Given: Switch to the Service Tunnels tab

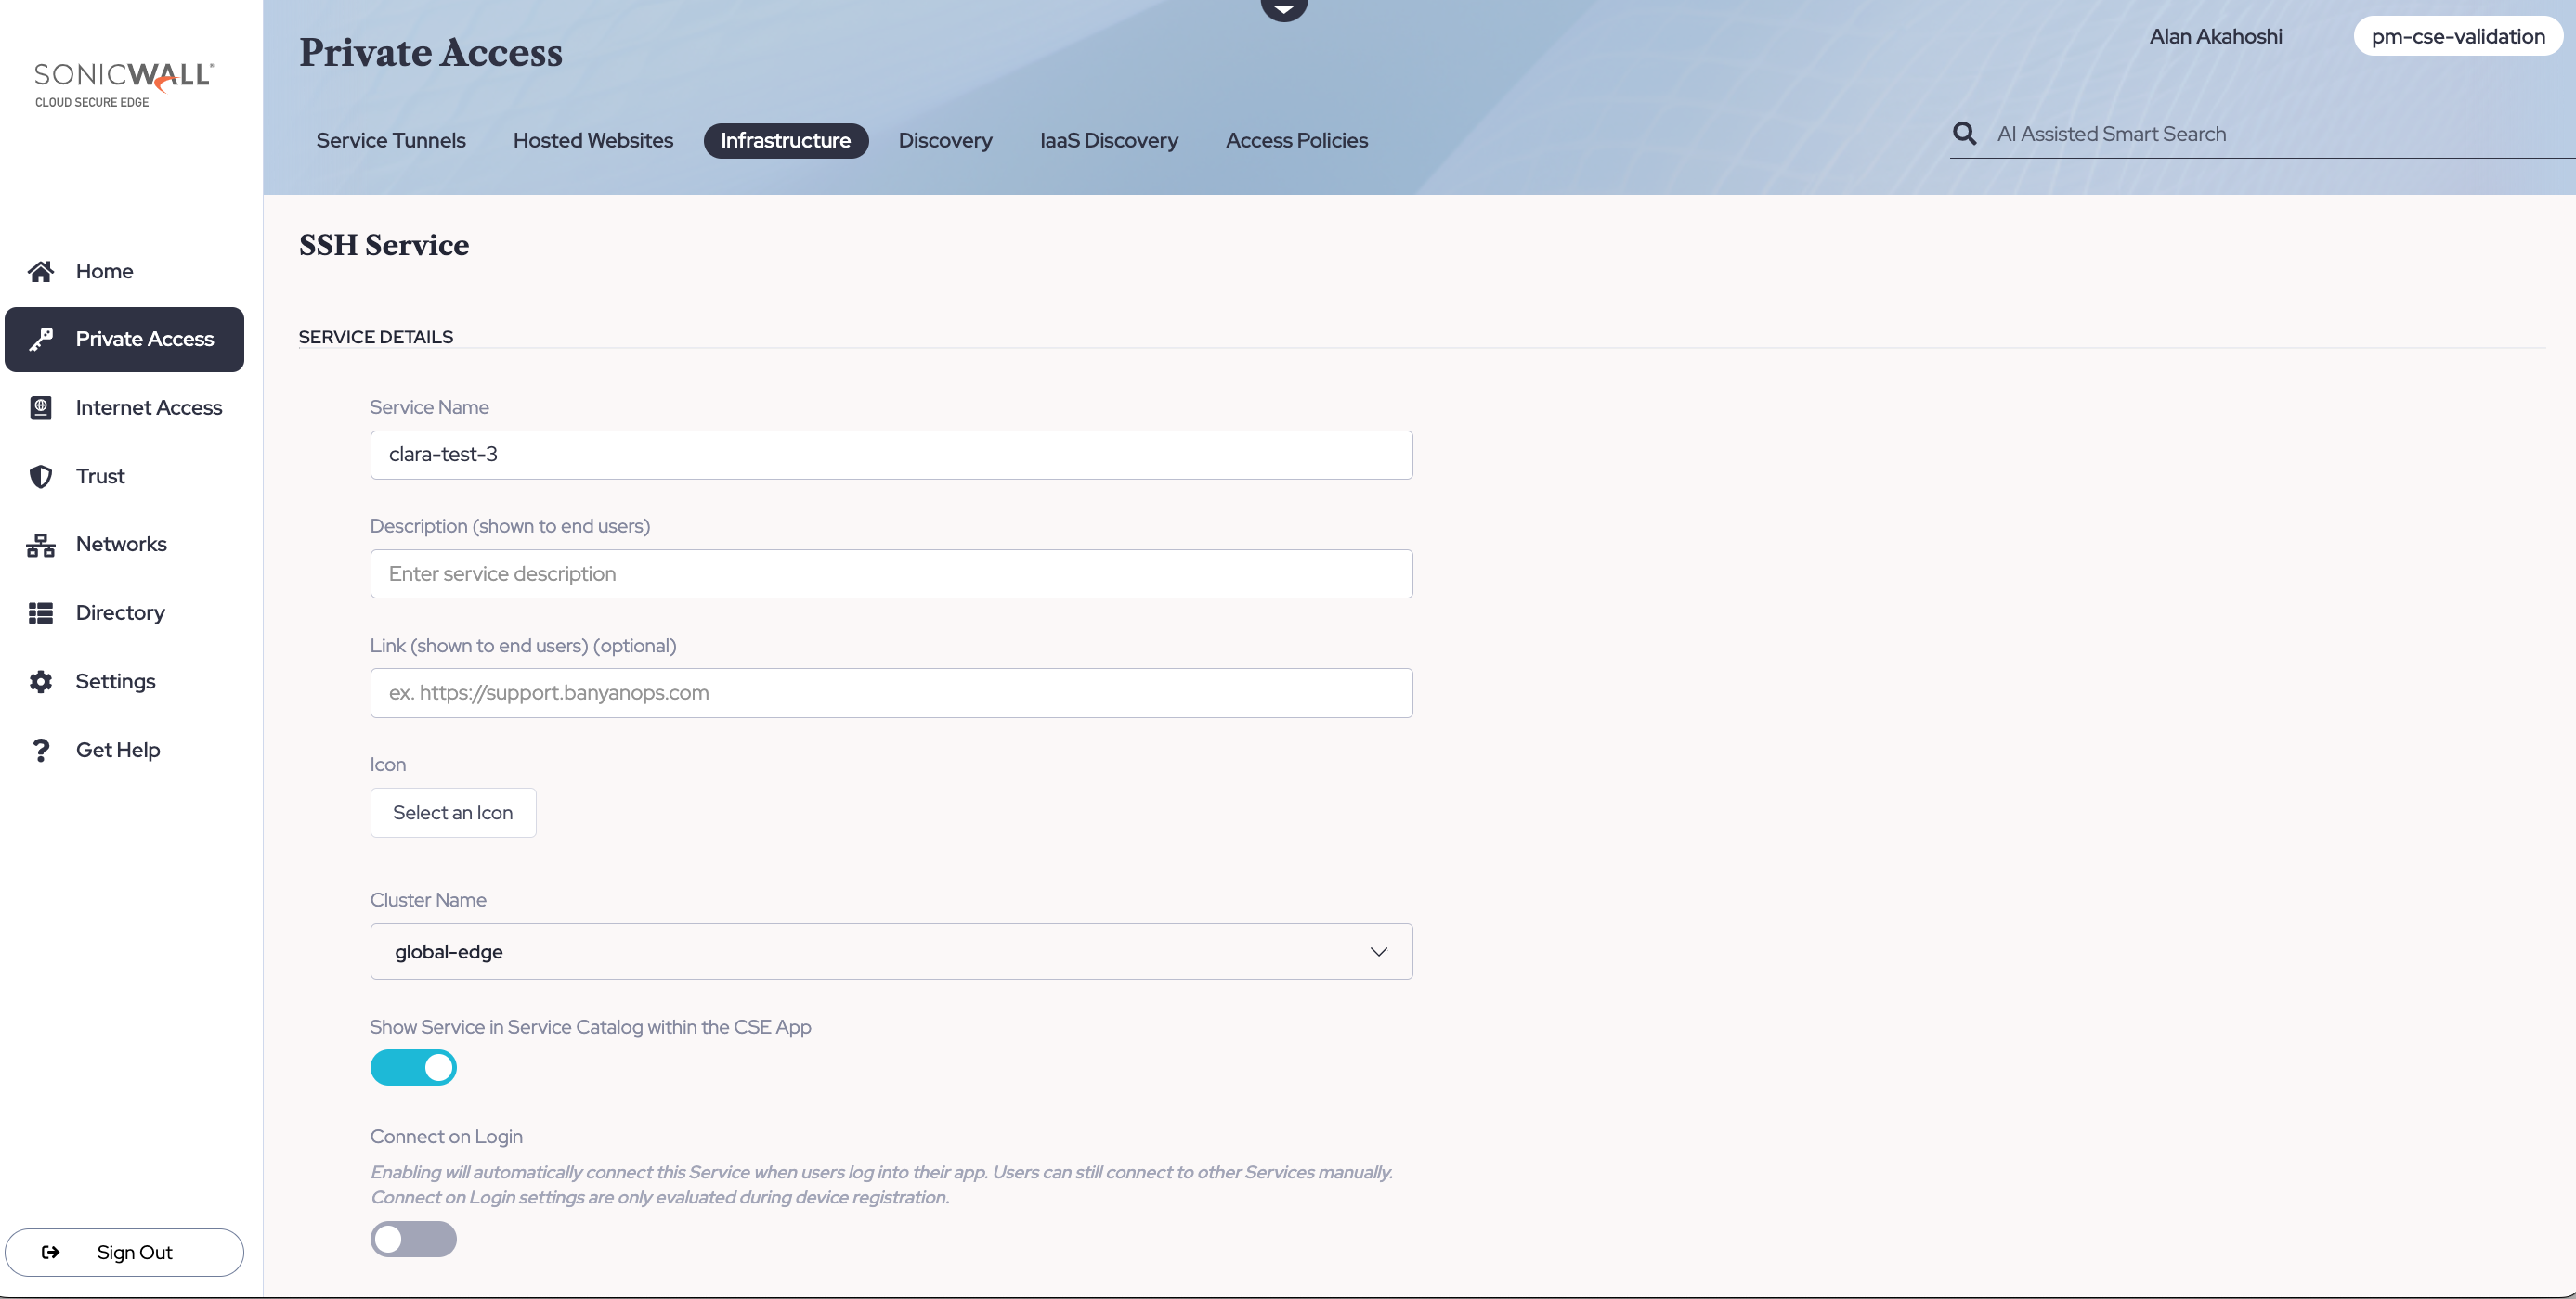Looking at the screenshot, I should pyautogui.click(x=390, y=141).
